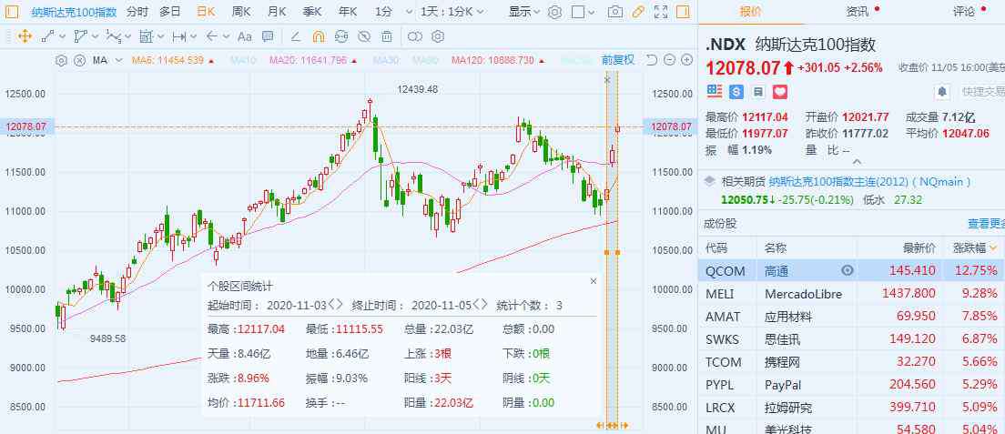This screenshot has height=434, width=1005.
Task: Click the lock drawings icon
Action: click(x=341, y=36)
